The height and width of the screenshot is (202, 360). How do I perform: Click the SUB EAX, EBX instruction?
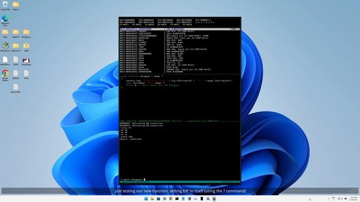[x=174, y=56]
